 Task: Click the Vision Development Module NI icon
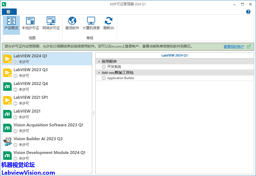[x=7, y=156]
